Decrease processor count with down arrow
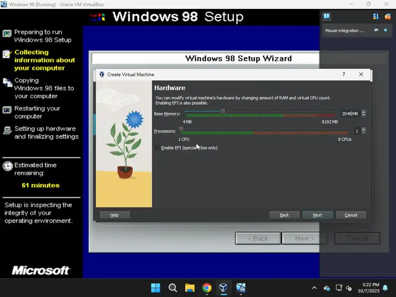 364,133
